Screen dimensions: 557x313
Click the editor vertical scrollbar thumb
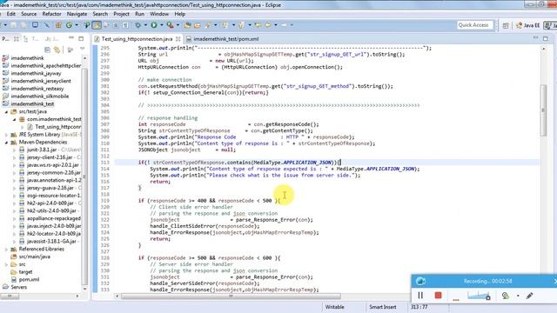pyautogui.click(x=543, y=110)
